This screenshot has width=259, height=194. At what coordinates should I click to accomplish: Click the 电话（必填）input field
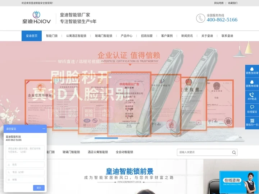[x=25, y=172]
